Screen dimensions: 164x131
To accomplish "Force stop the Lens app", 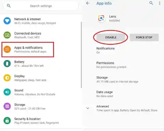I will [144, 37].
